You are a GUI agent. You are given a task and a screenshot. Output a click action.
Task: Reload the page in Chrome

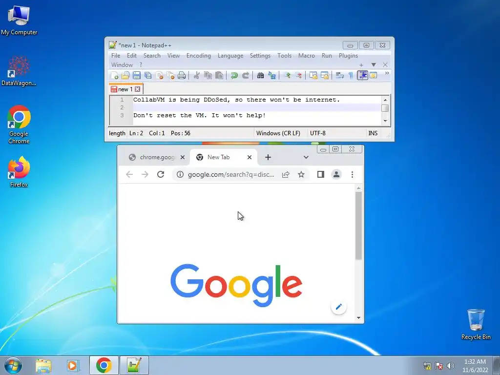(x=161, y=174)
